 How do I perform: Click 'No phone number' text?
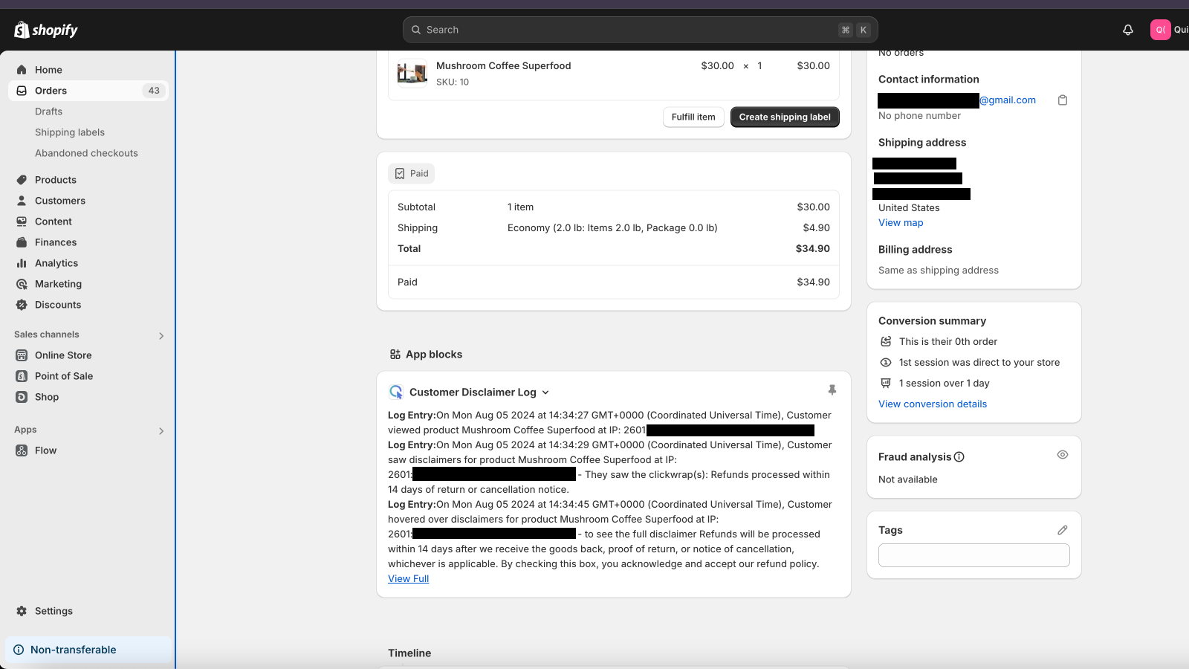tap(919, 116)
